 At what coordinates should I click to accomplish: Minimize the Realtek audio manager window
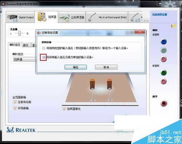tap(160, 4)
